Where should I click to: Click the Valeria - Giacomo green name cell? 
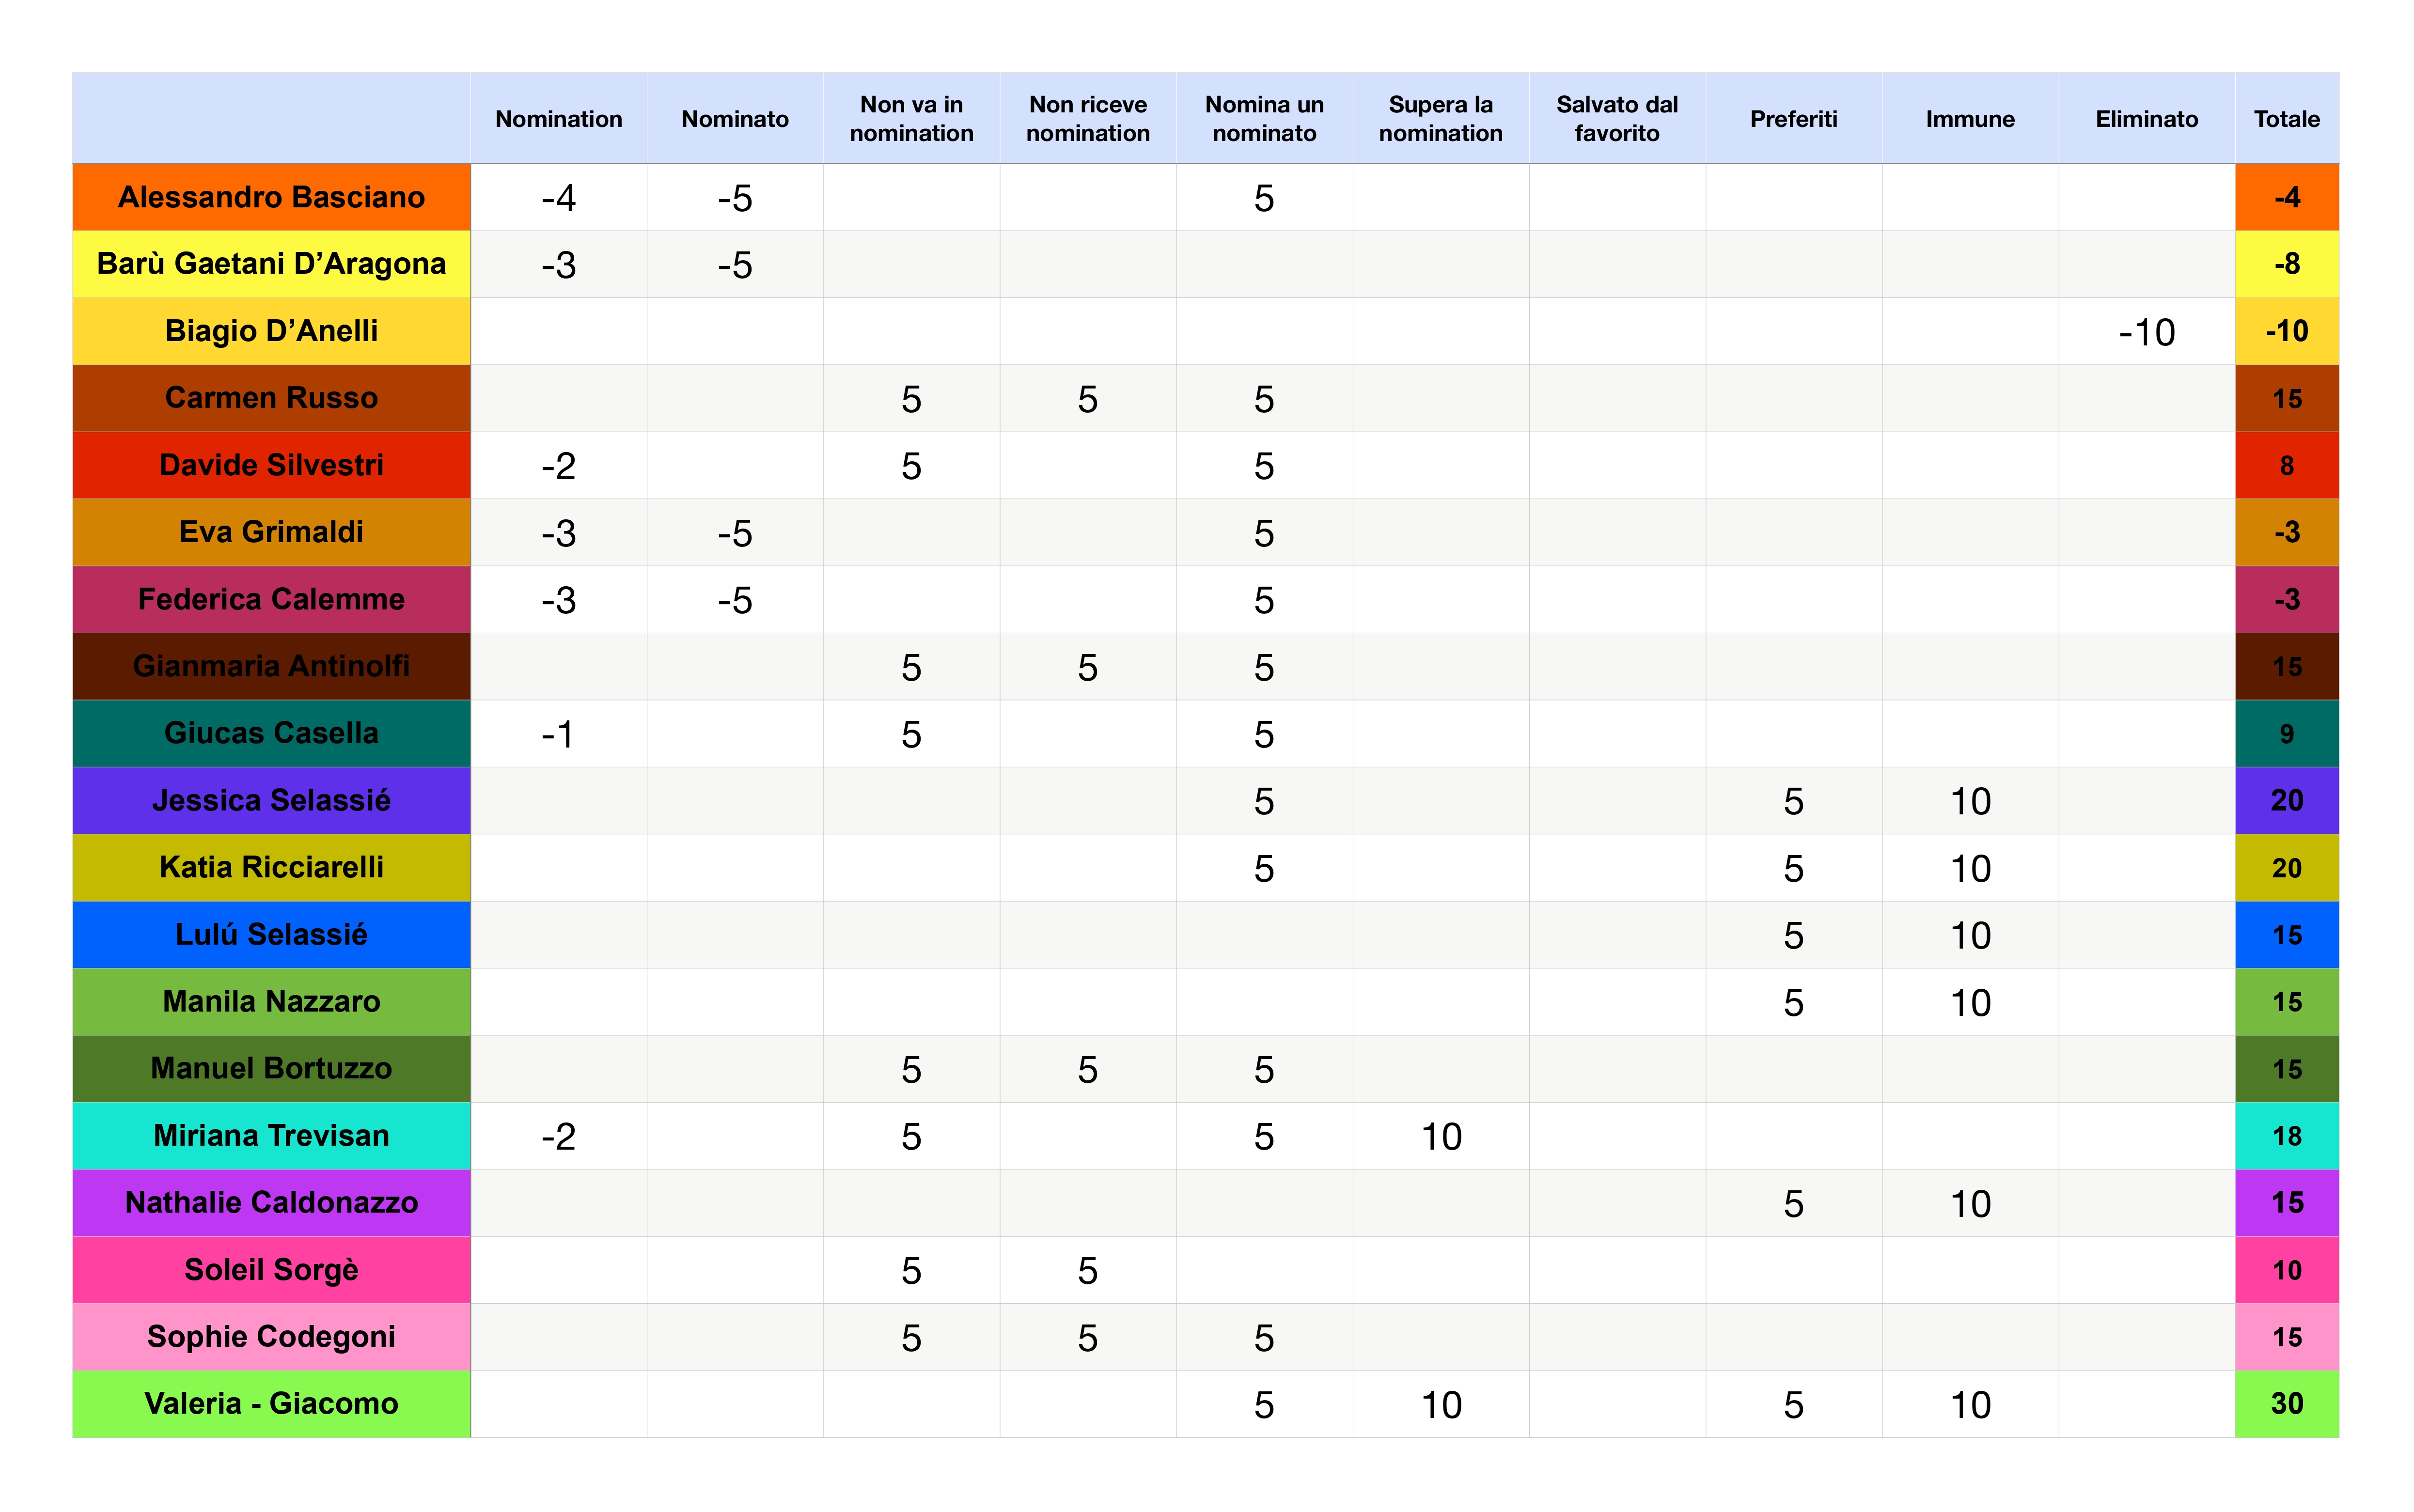pos(271,1403)
